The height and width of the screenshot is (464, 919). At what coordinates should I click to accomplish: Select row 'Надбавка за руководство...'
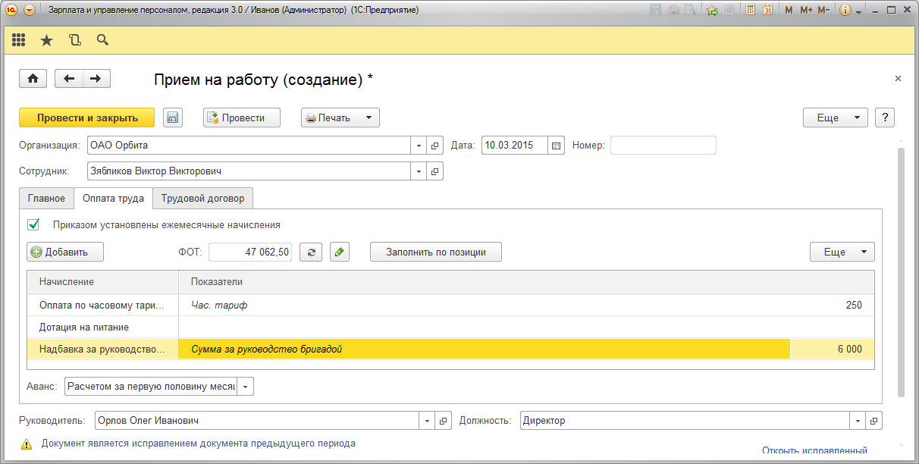[x=450, y=350]
